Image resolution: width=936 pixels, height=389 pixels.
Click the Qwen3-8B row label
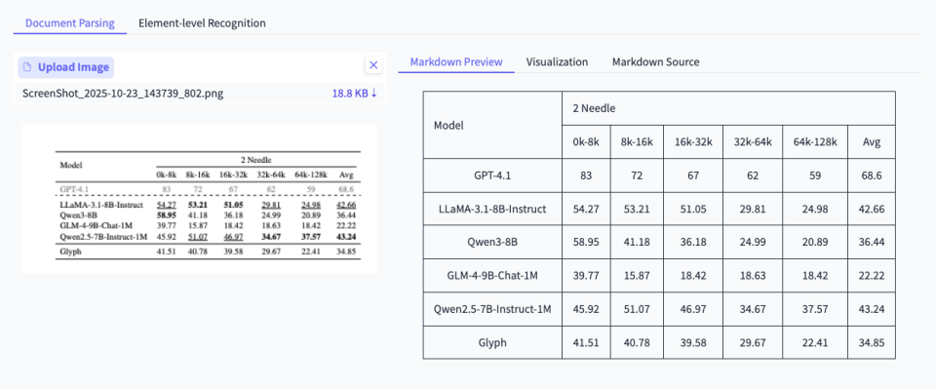coord(492,242)
